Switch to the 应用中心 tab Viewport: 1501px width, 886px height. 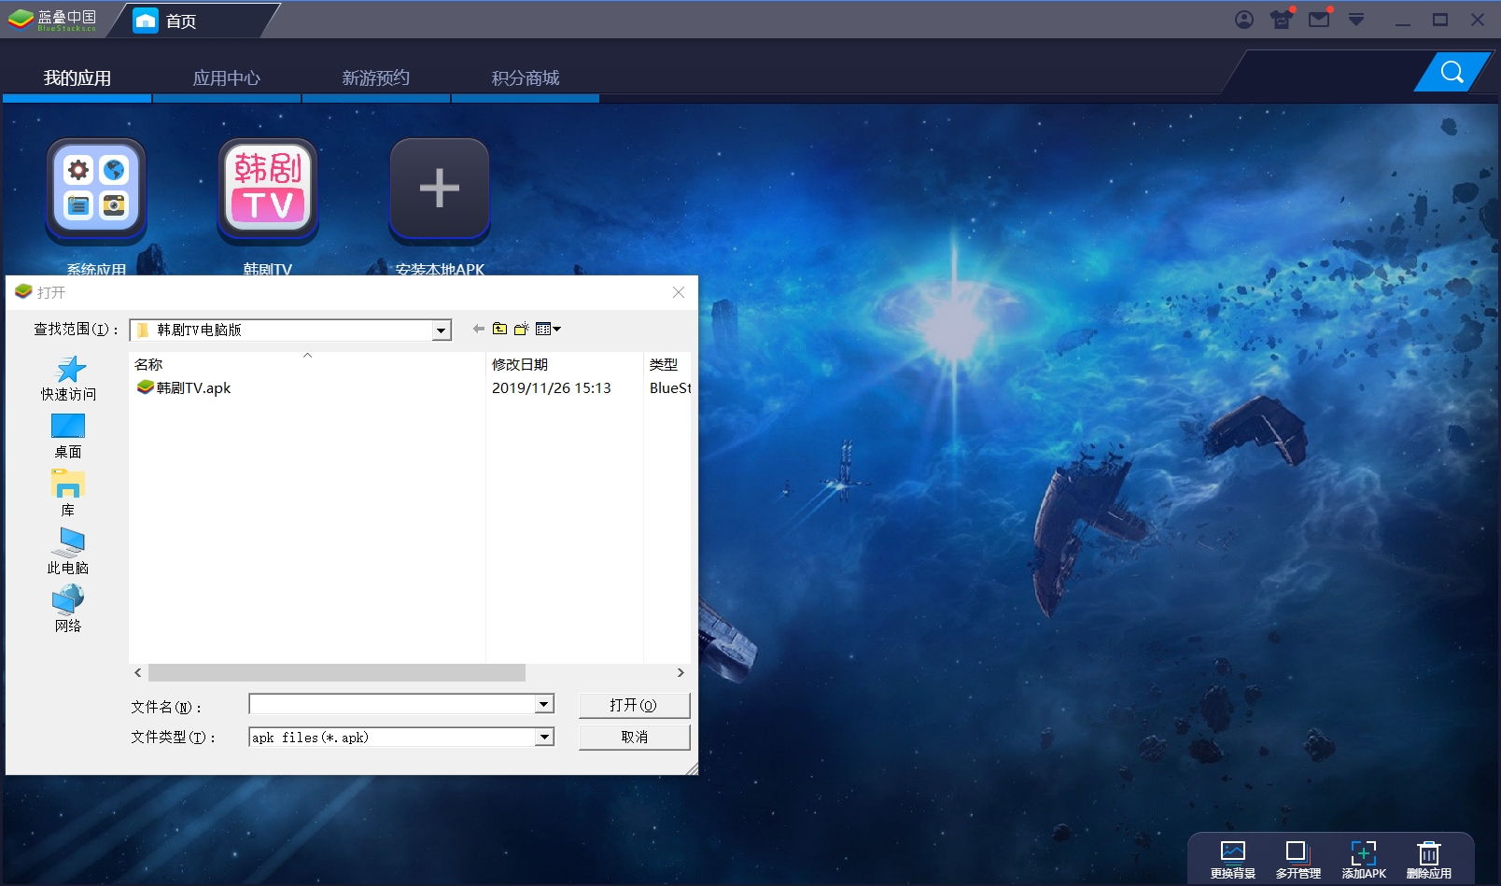(226, 78)
